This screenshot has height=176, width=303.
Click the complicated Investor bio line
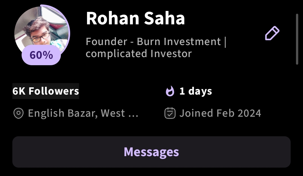point(139,53)
